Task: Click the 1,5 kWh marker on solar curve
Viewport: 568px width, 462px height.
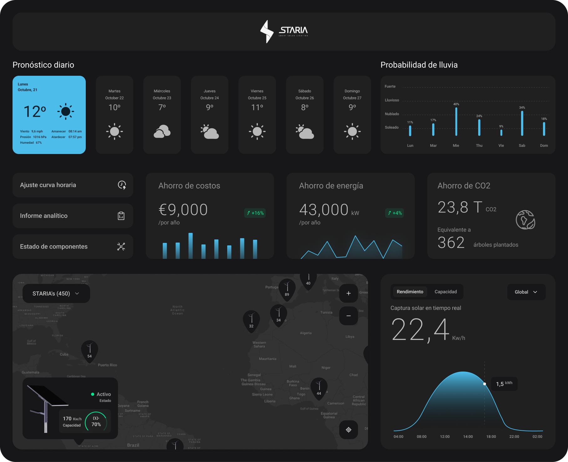Action: click(484, 384)
